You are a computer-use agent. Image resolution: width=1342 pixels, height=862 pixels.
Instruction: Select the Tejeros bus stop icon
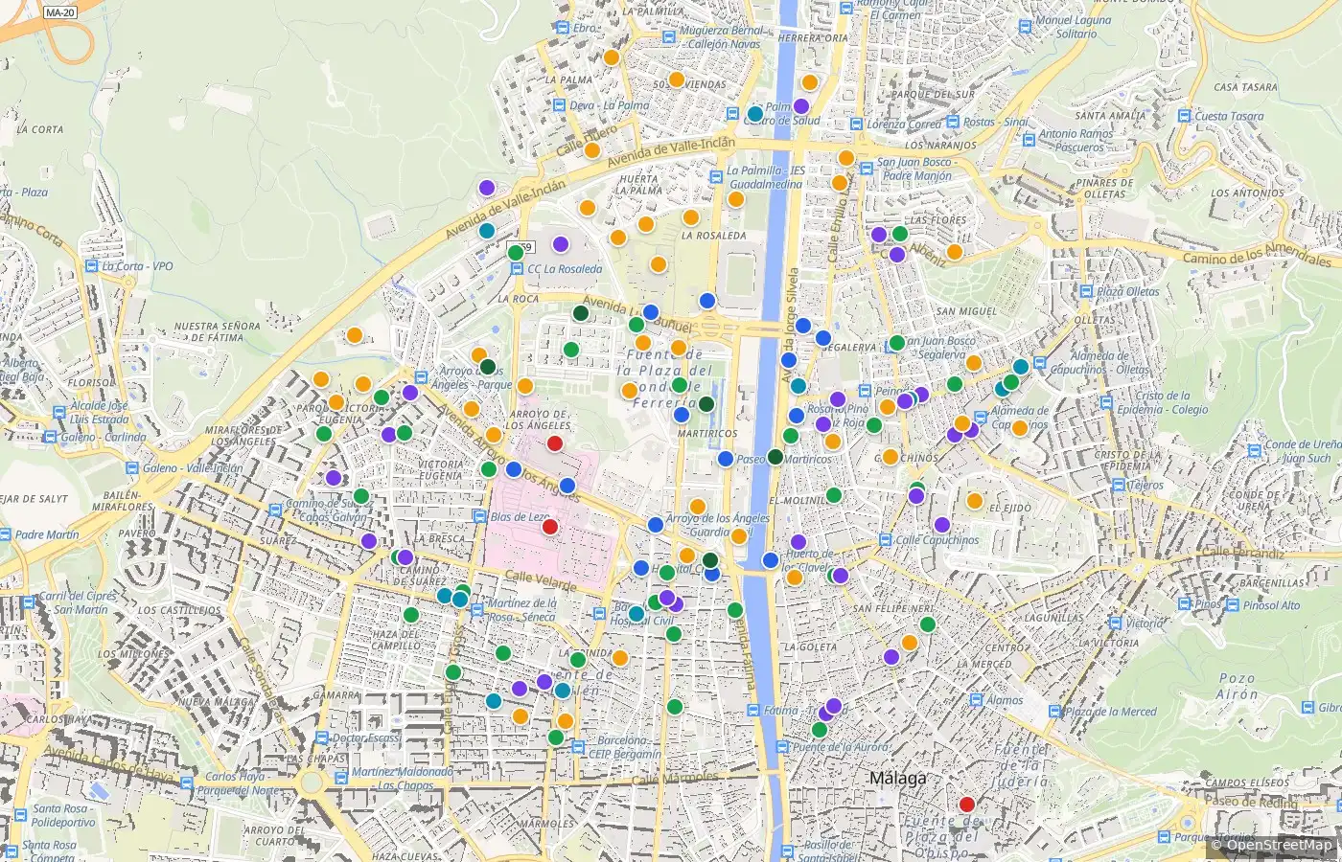1118,486
